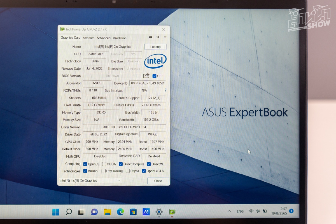Click the Bus Interface question mark

pyautogui.click(x=165, y=90)
